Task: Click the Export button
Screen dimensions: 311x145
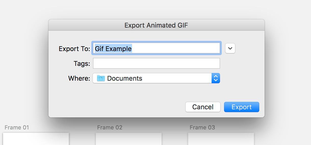Action: click(x=242, y=107)
